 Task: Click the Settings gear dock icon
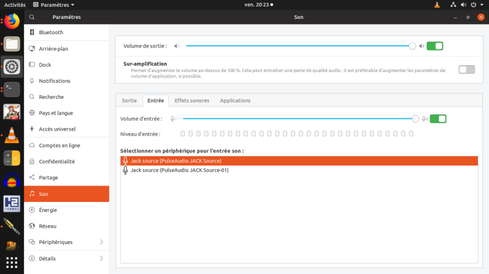coord(12,67)
